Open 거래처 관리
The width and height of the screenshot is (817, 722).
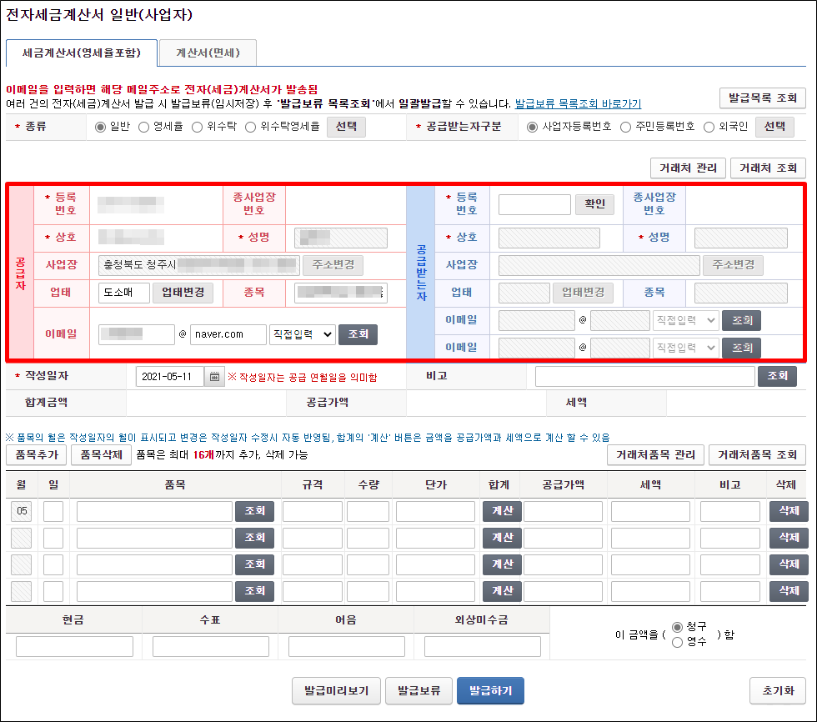[x=688, y=168]
